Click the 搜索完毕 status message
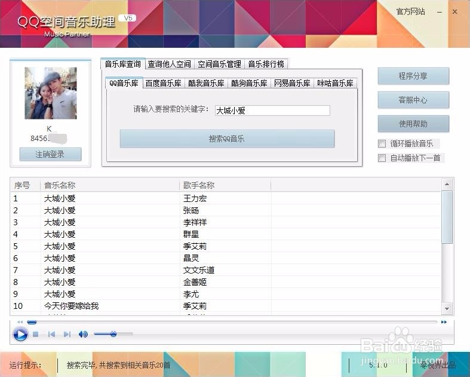Screen dimensions: 470x377 pyautogui.click(x=118, y=365)
